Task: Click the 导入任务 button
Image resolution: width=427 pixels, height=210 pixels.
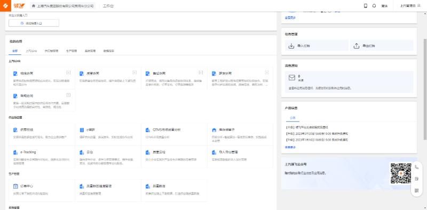Action: click(x=317, y=45)
